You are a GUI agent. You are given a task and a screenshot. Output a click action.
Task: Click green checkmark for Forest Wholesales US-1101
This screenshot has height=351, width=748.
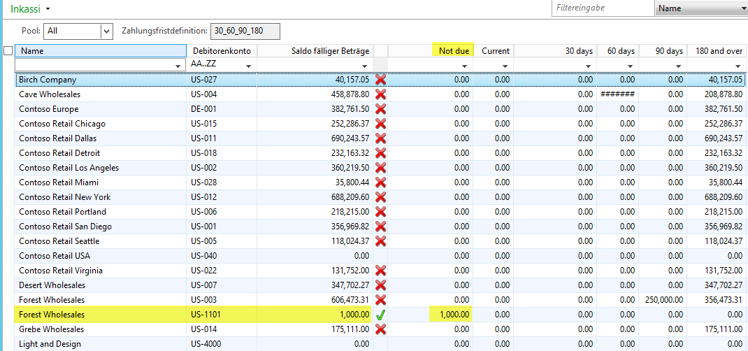pos(380,315)
